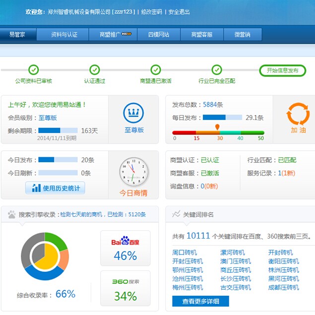Open the 资料与认证 tab
Image resolution: width=315 pixels, height=315 pixels.
click(x=64, y=35)
